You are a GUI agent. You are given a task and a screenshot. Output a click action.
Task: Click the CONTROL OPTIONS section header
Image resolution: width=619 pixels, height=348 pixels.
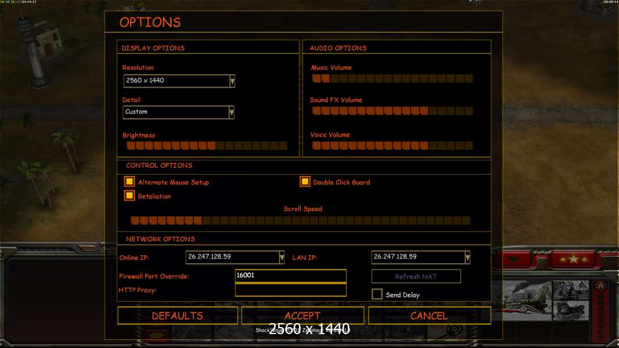pos(159,165)
